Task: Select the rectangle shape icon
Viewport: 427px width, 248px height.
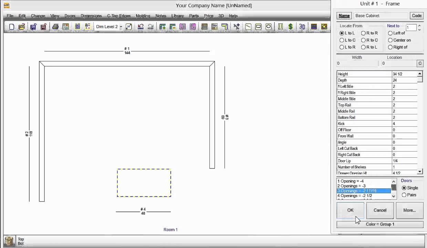Action: (x=258, y=27)
